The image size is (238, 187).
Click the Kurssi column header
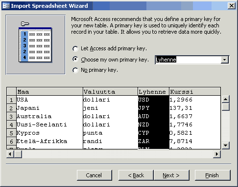point(195,92)
